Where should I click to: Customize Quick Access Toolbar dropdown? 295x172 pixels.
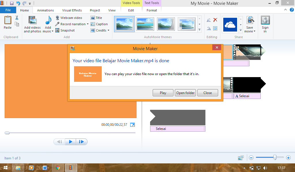click(30, 3)
